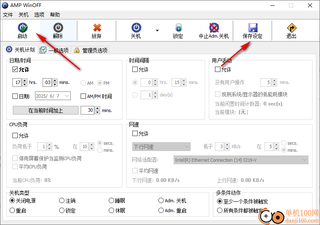
Task: Open the 关机 menu in menu bar
Action: point(24,15)
